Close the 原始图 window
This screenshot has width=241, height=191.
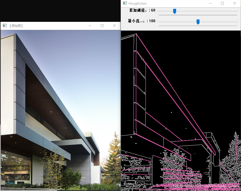(x=114, y=26)
